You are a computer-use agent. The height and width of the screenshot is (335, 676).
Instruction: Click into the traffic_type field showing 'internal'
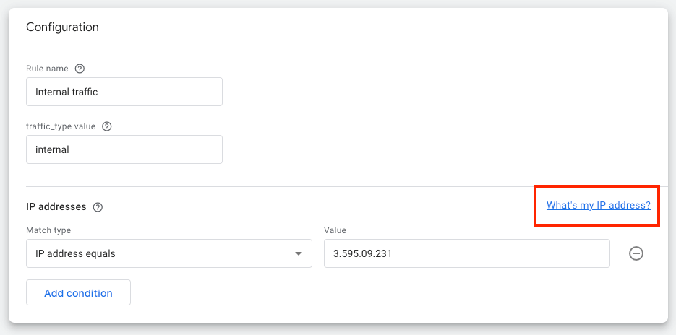tap(124, 149)
